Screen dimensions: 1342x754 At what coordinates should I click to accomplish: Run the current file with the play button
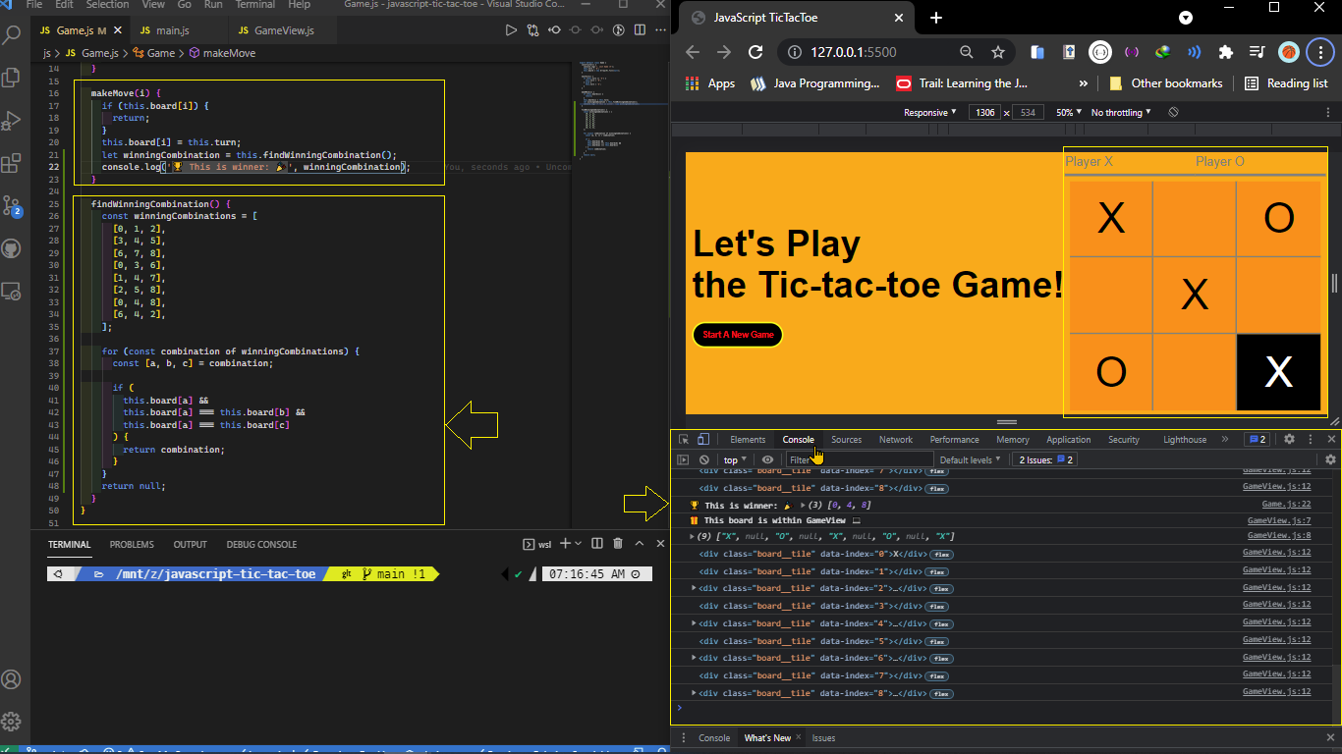511,29
